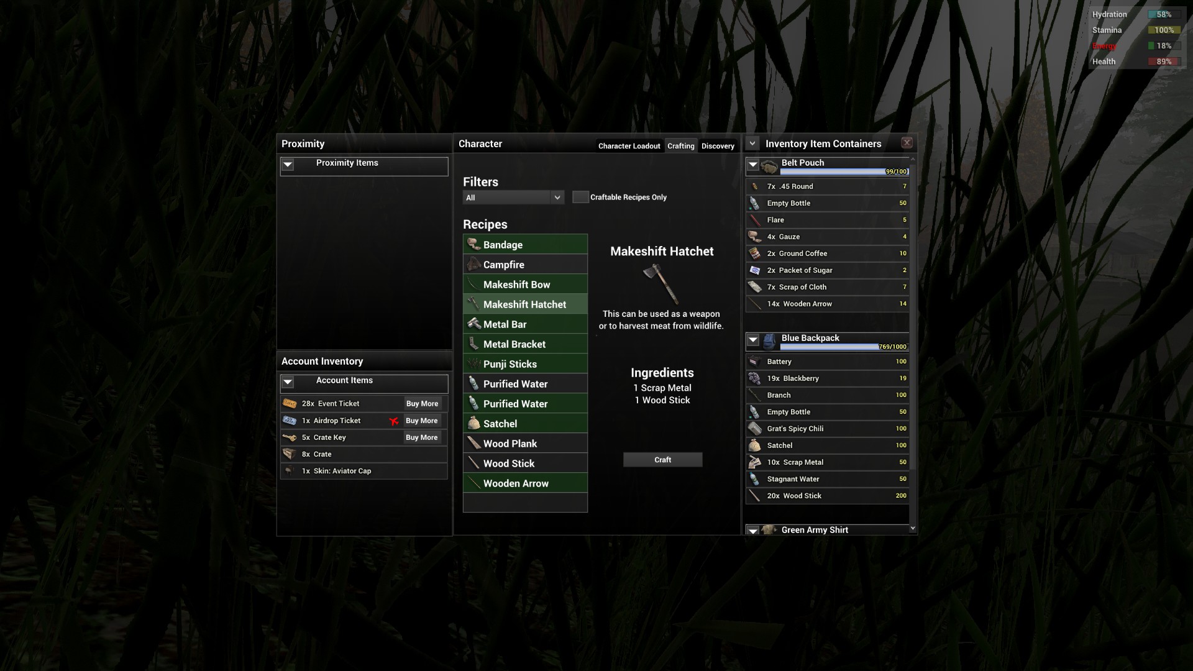The width and height of the screenshot is (1193, 671).
Task: Collapse the Account Items section
Action: [x=288, y=381]
